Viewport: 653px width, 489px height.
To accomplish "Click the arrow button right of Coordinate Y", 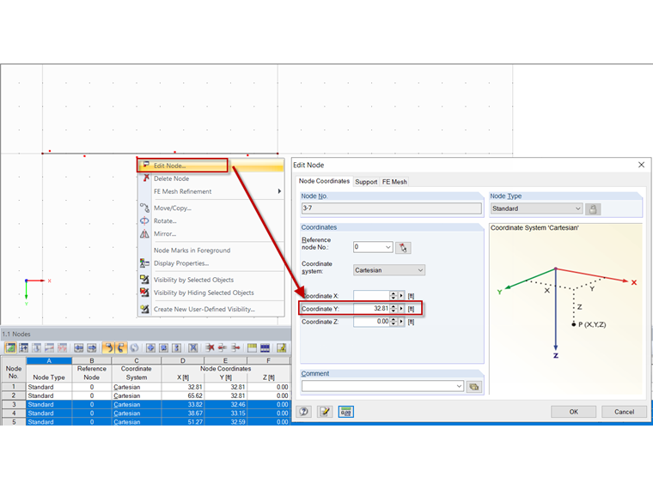I will point(401,309).
